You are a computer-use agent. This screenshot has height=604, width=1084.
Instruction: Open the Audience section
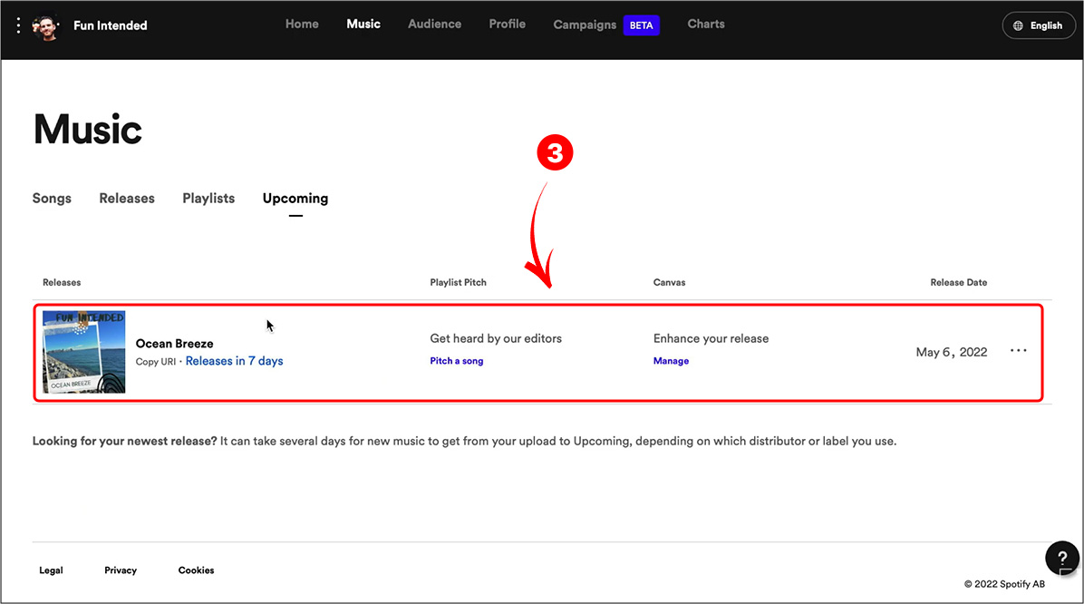coord(435,24)
